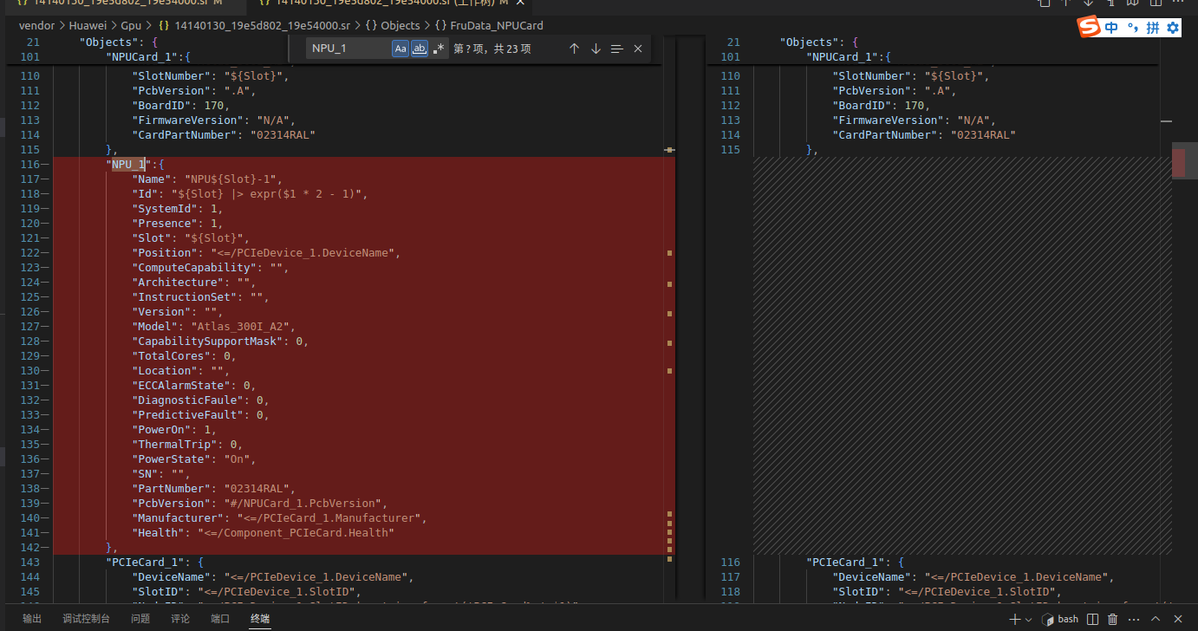The width and height of the screenshot is (1198, 631).
Task: Open the new terminal launch profile dropdown
Action: coord(1029,619)
